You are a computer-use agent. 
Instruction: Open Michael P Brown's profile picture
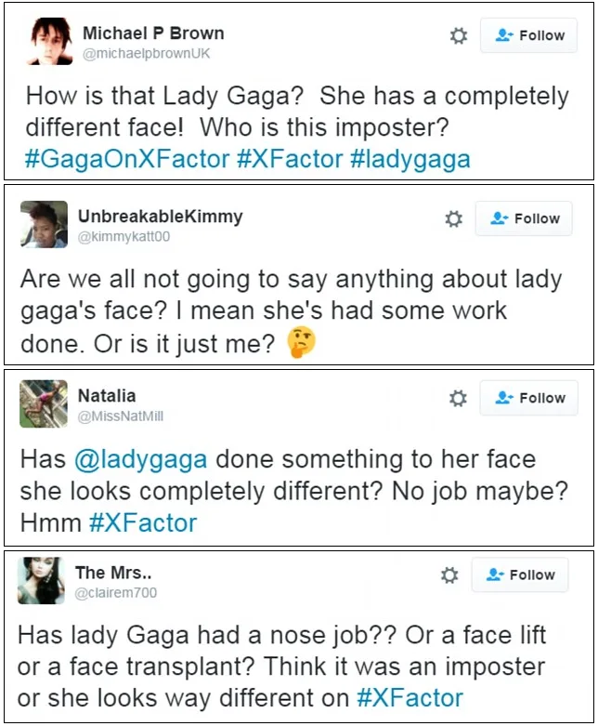click(50, 41)
